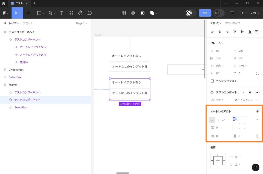Select the Hand tool
This screenshot has height=174, width=263.
[80, 13]
